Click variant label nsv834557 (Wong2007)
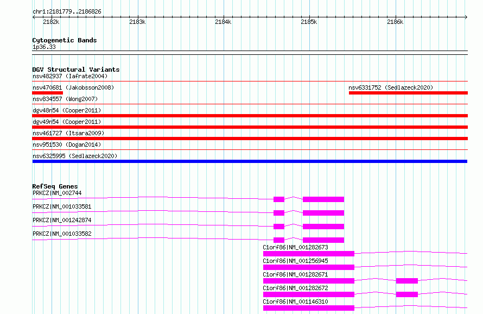This screenshot has width=483, height=314. pyautogui.click(x=65, y=99)
